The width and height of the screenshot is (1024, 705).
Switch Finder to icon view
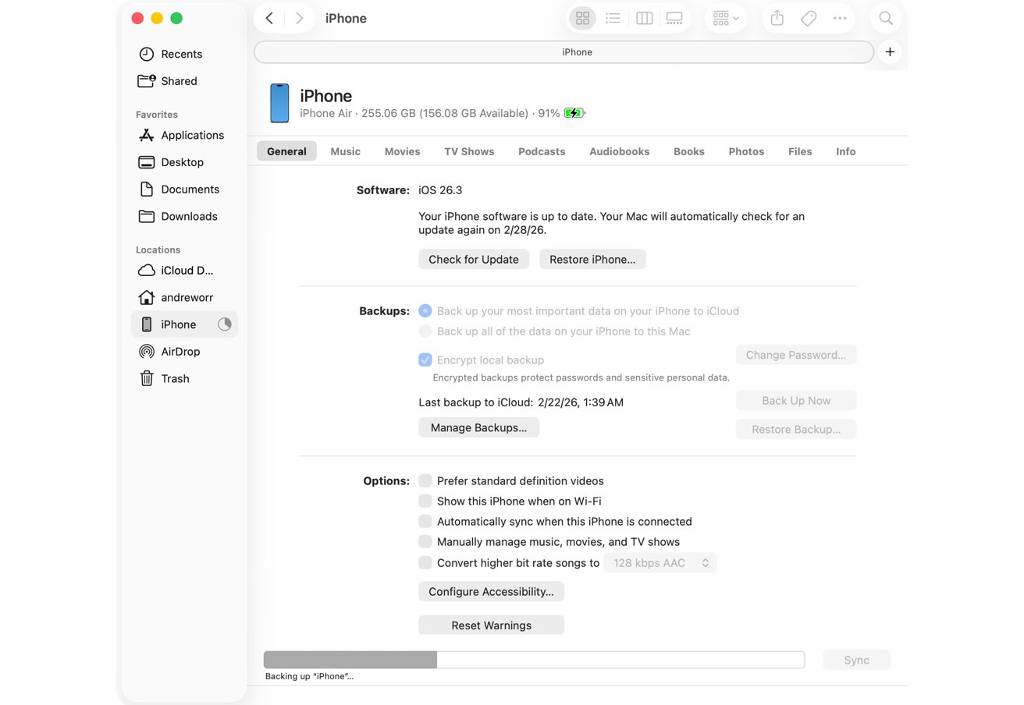(582, 19)
